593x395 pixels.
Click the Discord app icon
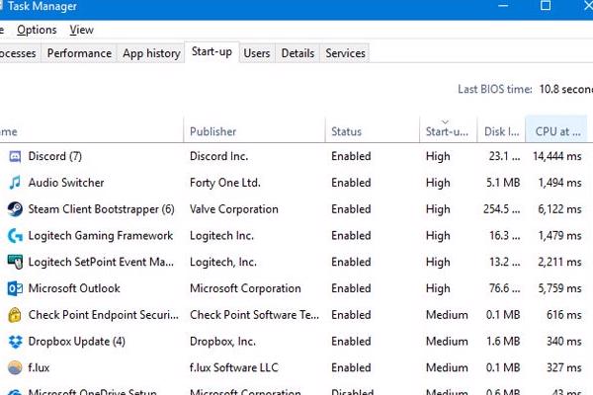(15, 156)
